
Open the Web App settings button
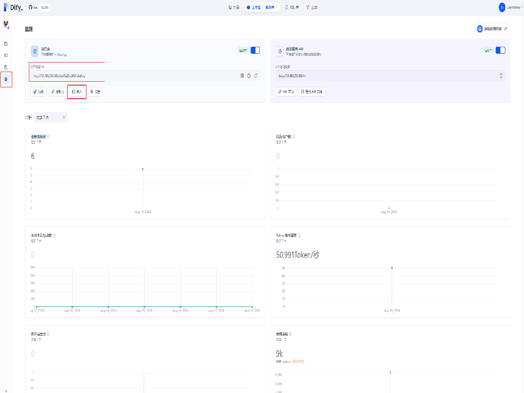(95, 92)
